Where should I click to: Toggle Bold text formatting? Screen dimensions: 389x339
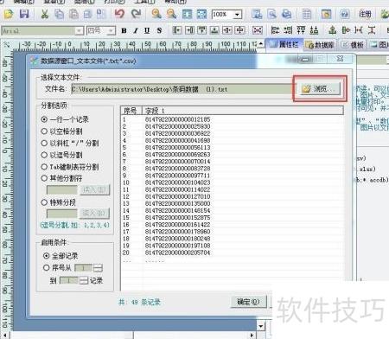(x=124, y=30)
